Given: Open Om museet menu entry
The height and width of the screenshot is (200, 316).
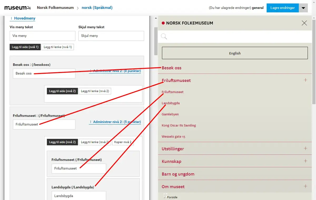Looking at the screenshot, I should [x=173, y=187].
